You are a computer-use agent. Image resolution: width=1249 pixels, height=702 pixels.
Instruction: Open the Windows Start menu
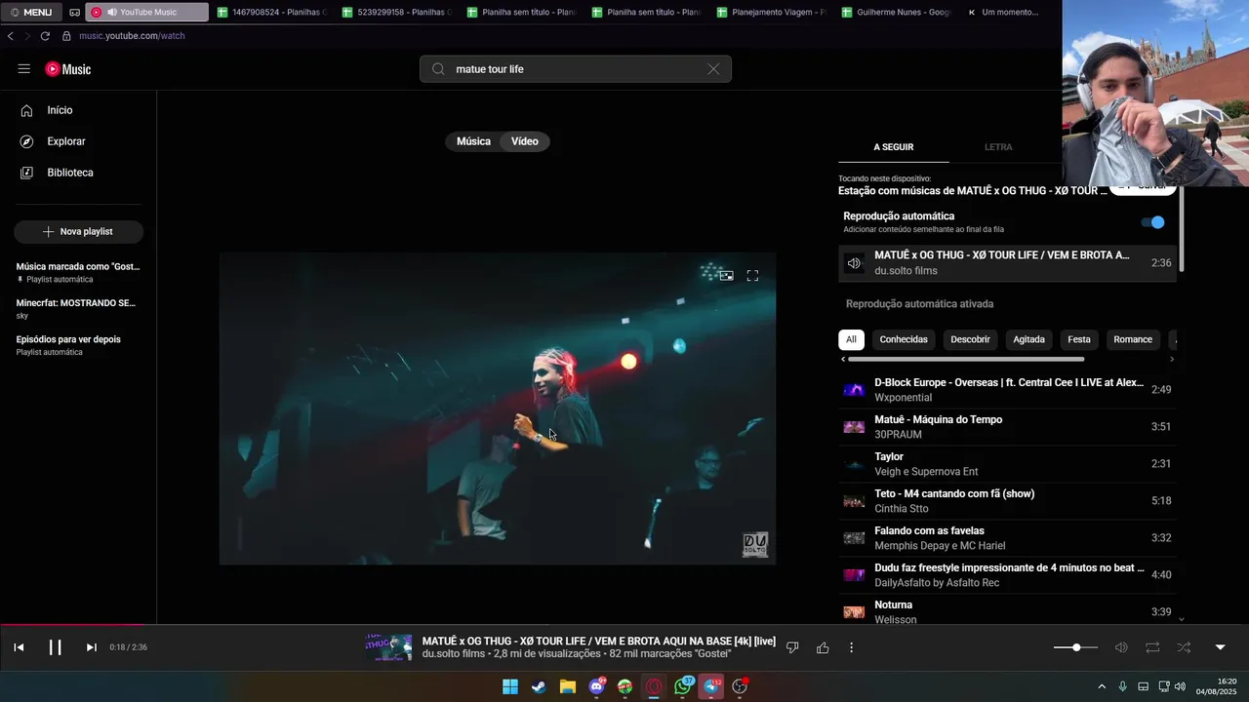coord(509,686)
